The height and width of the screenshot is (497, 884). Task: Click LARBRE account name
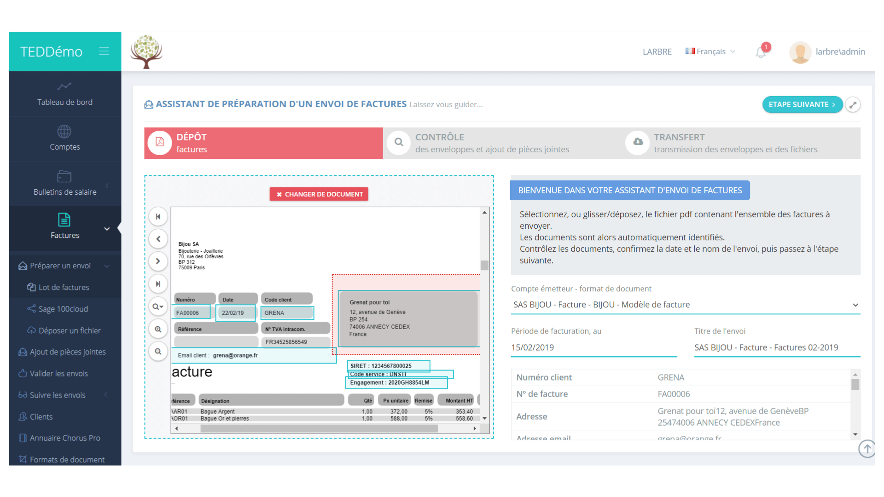(657, 52)
